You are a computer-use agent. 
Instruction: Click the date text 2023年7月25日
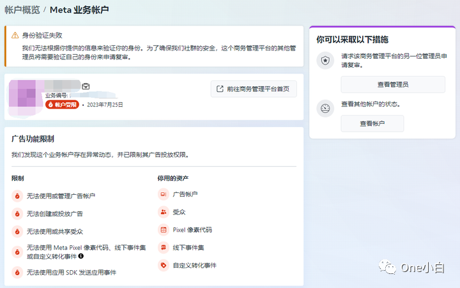coord(105,105)
